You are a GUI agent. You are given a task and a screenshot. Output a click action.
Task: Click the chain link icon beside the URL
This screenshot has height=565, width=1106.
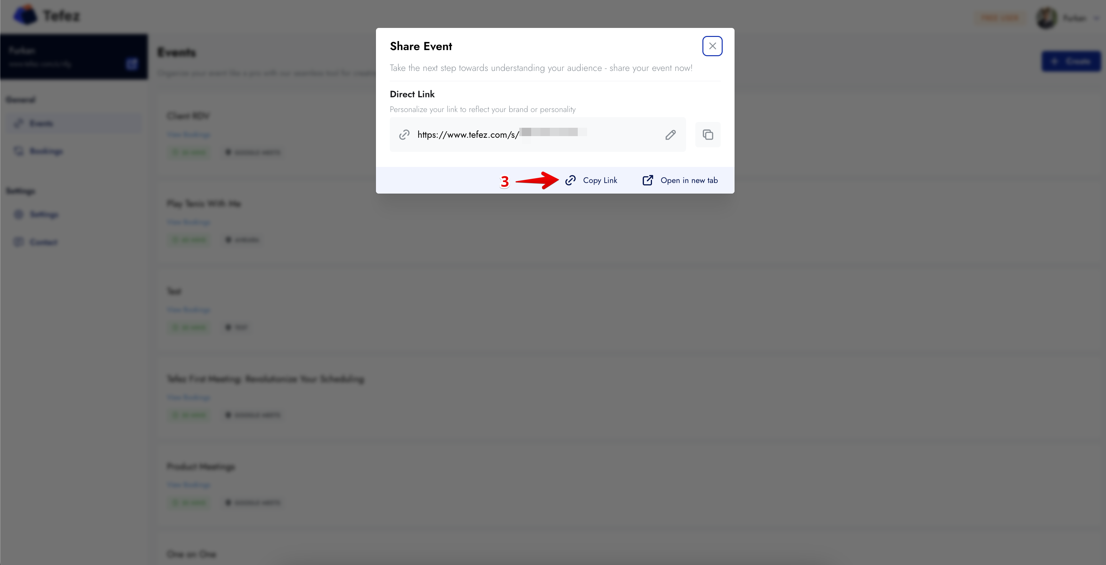[x=404, y=135]
